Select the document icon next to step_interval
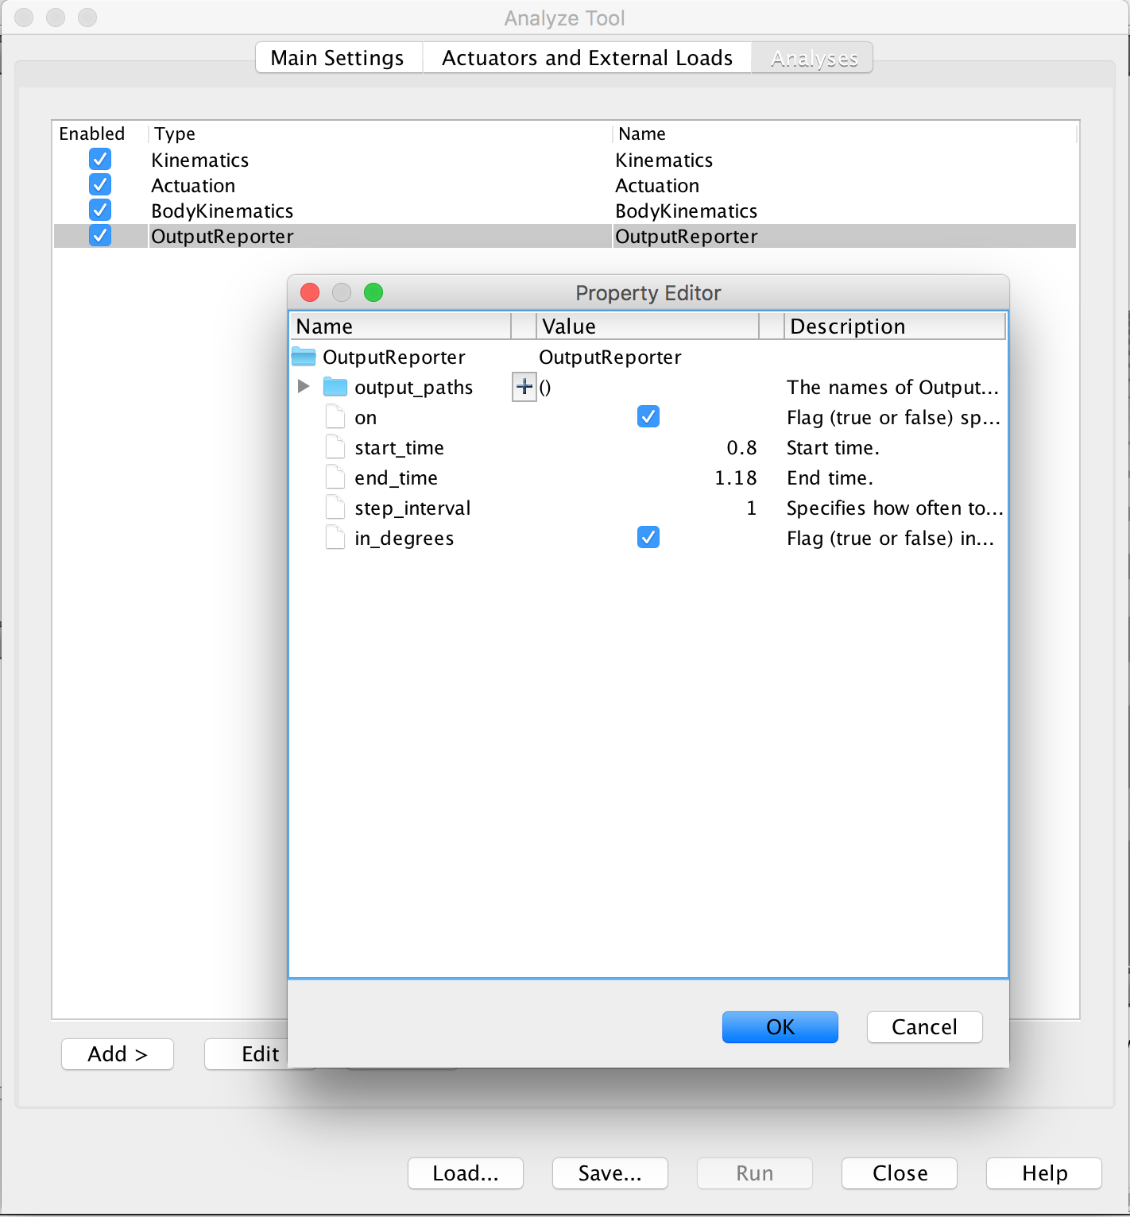Image resolution: width=1130 pixels, height=1217 pixels. click(x=335, y=507)
